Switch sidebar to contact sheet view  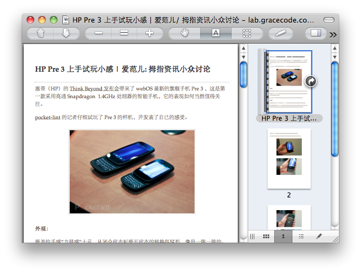pyautogui.click(x=266, y=236)
